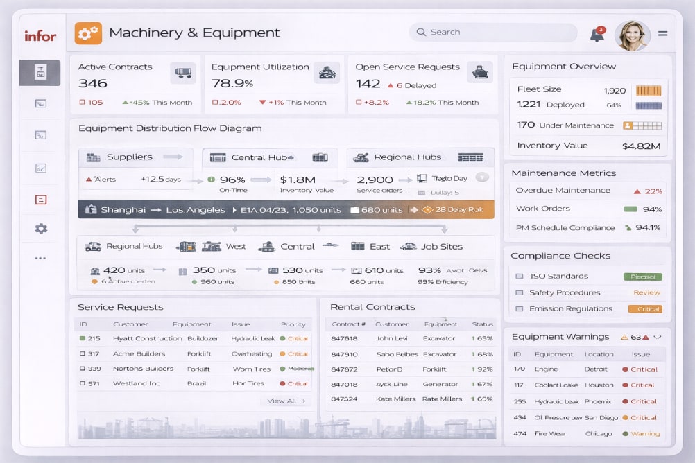Image resolution: width=695 pixels, height=463 pixels.
Task: Click the notification bell icon
Action: pyautogui.click(x=597, y=35)
